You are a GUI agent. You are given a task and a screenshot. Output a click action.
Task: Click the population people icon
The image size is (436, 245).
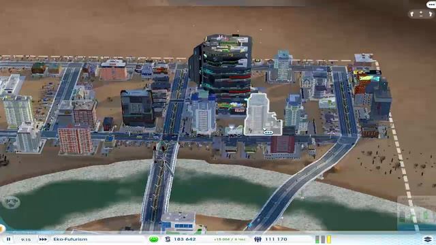coord(258,239)
